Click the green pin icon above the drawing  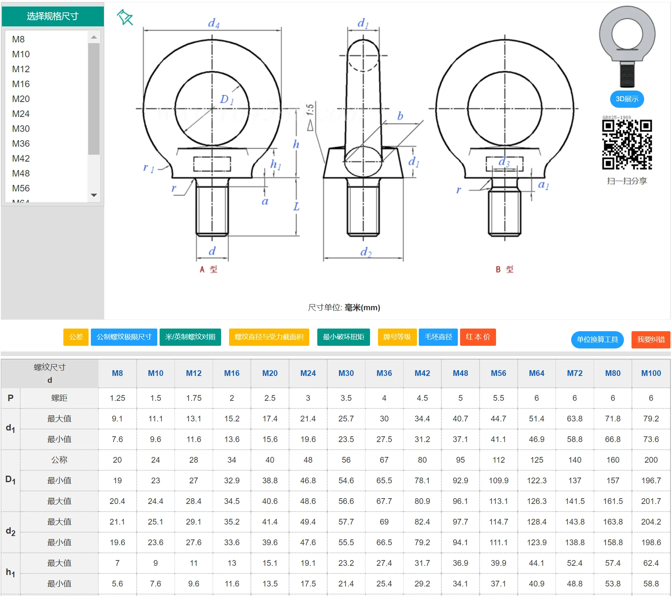coord(124,18)
